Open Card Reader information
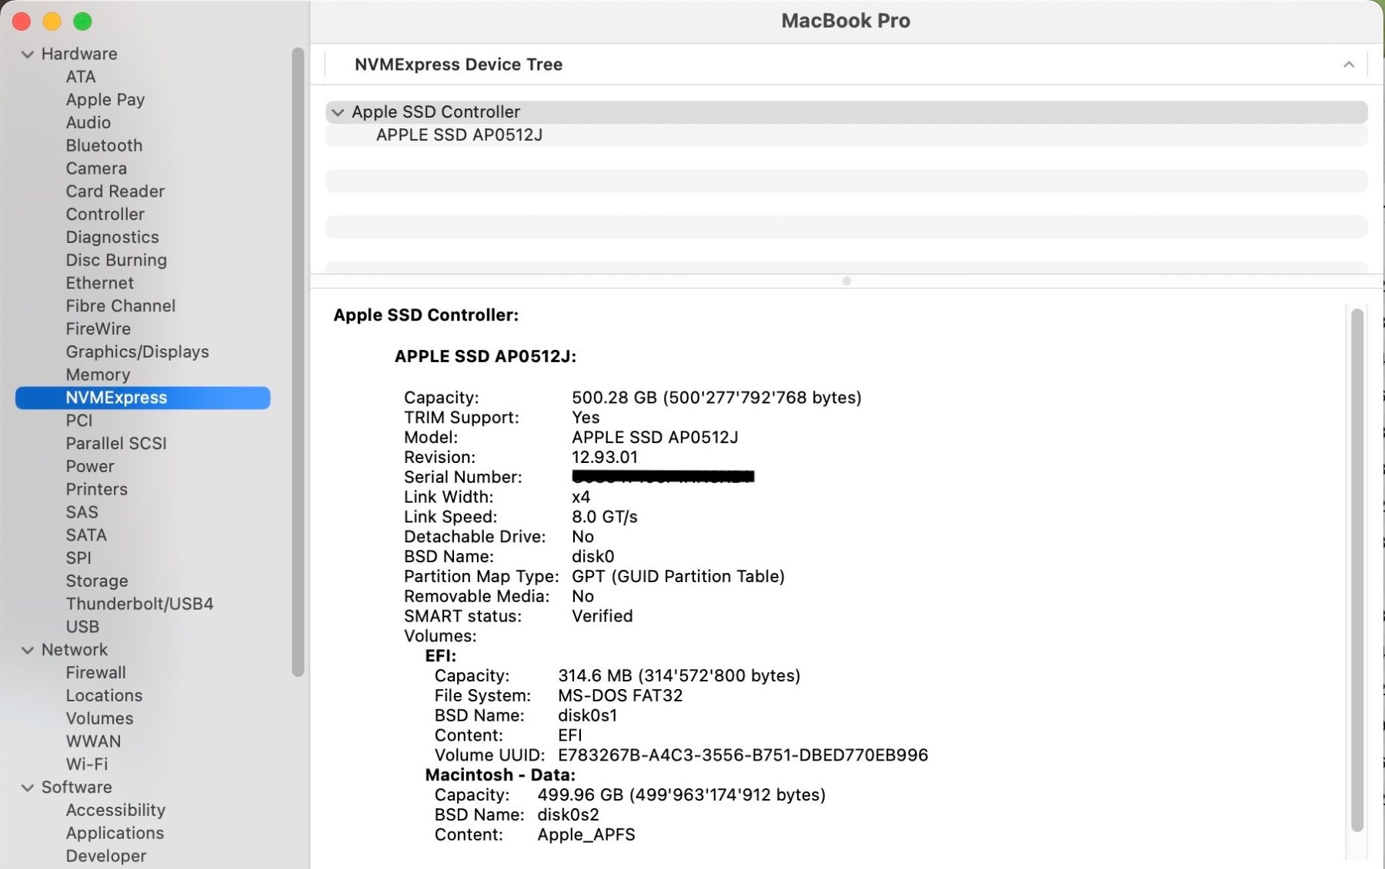1385x869 pixels. coord(115,191)
